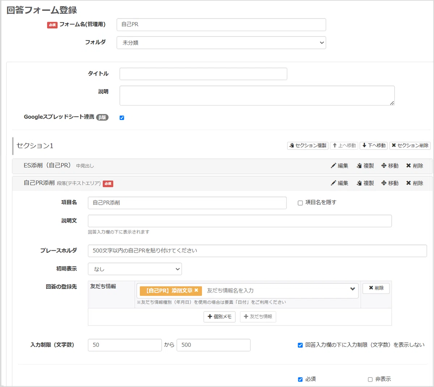Click 移動 on the 自己PR添削 row

[390, 183]
